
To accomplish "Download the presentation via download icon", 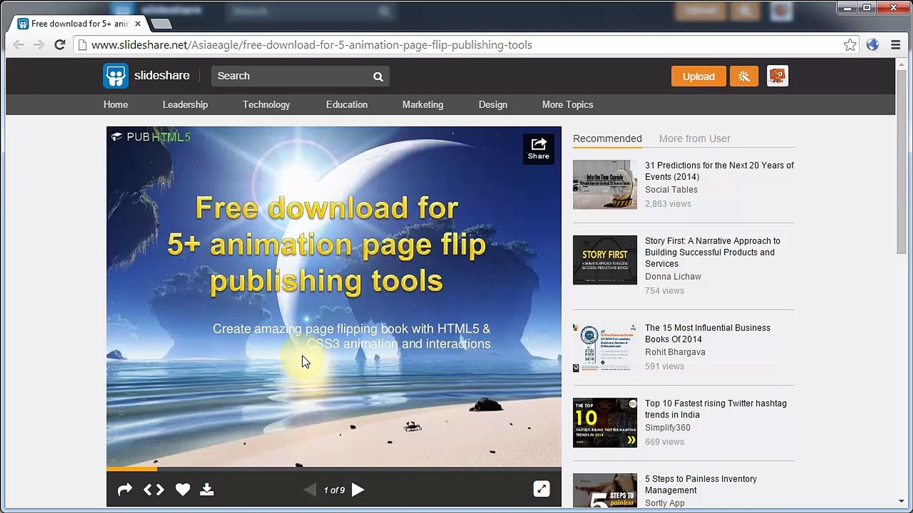I will tap(206, 489).
